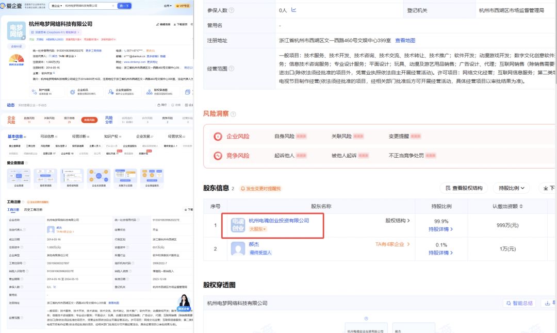Screen dimensions: 557x333
Task: Click the 查看股权结构 button
Action: click(464, 188)
